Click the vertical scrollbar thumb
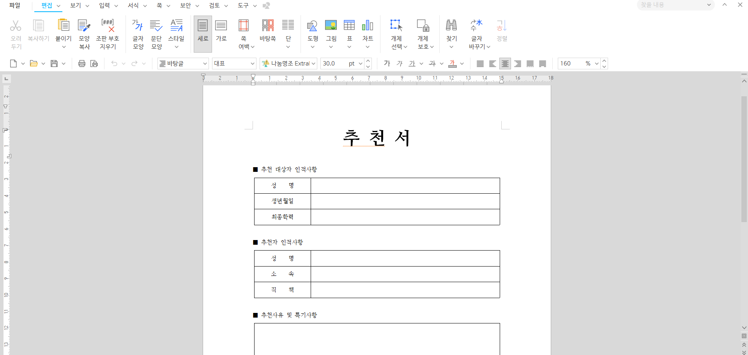 [x=744, y=159]
